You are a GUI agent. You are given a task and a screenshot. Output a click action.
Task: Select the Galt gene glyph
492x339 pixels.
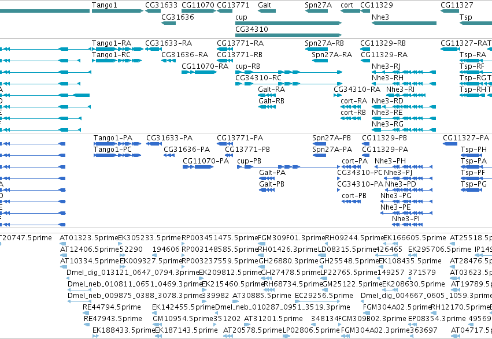point(267,11)
